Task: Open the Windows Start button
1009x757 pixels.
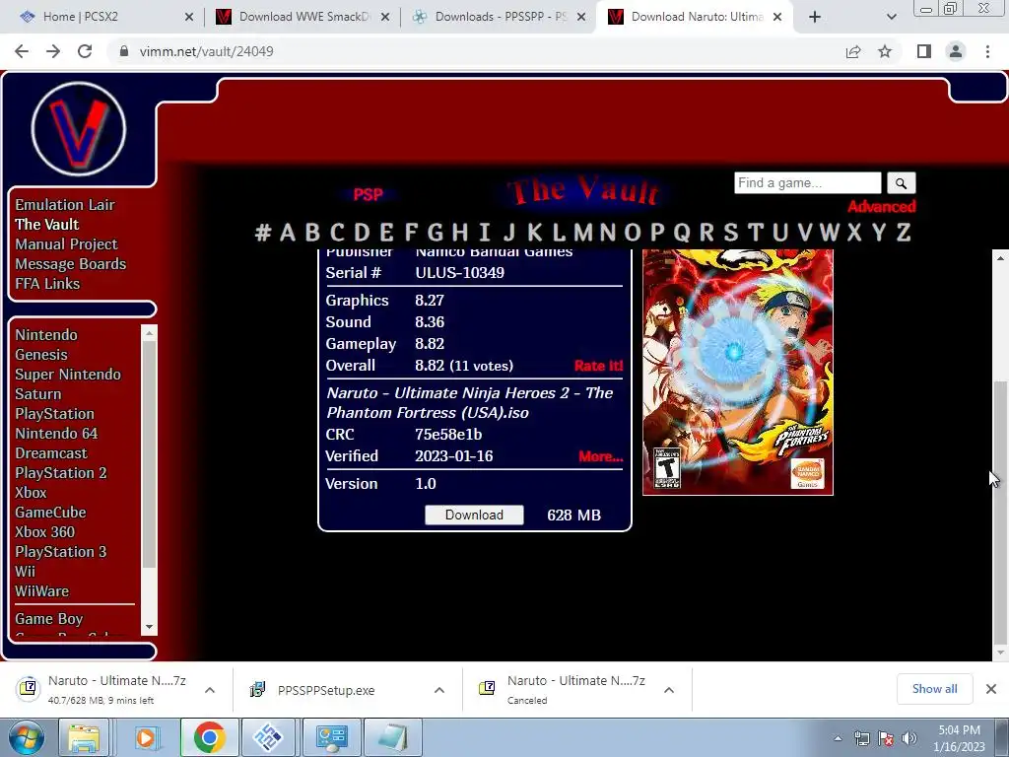Action: coord(26,738)
